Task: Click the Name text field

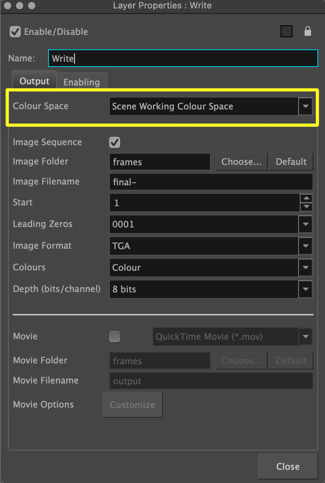Action: [183, 59]
